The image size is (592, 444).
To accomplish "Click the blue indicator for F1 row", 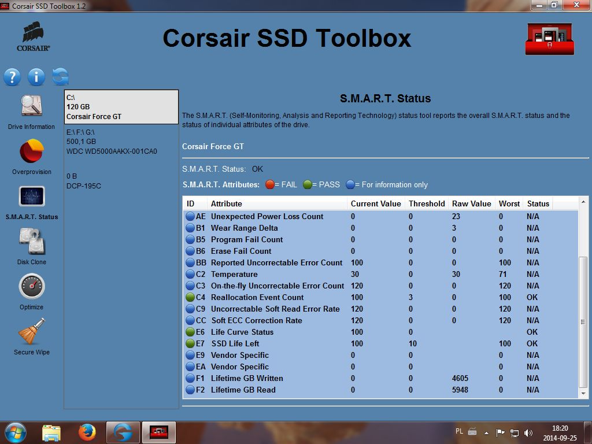I will [190, 378].
